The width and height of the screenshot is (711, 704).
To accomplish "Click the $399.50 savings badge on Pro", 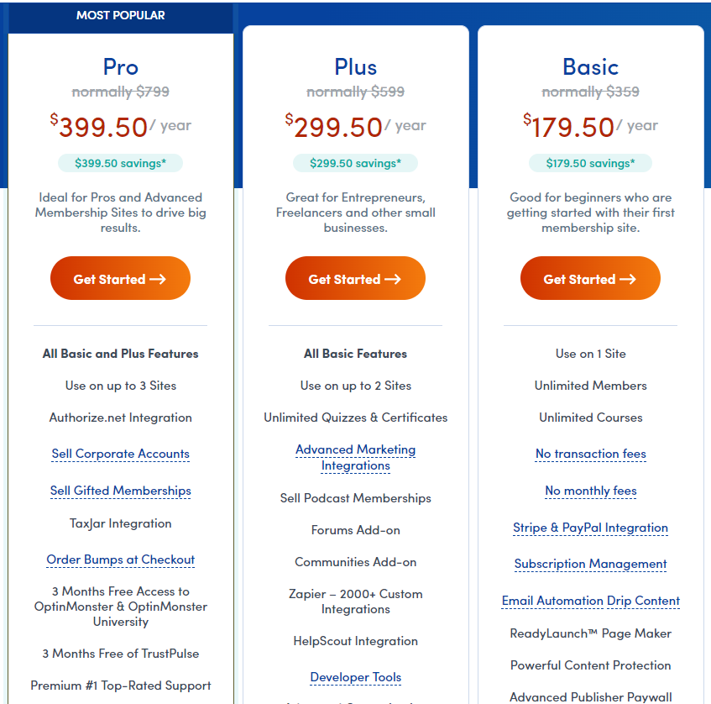I will tap(120, 163).
